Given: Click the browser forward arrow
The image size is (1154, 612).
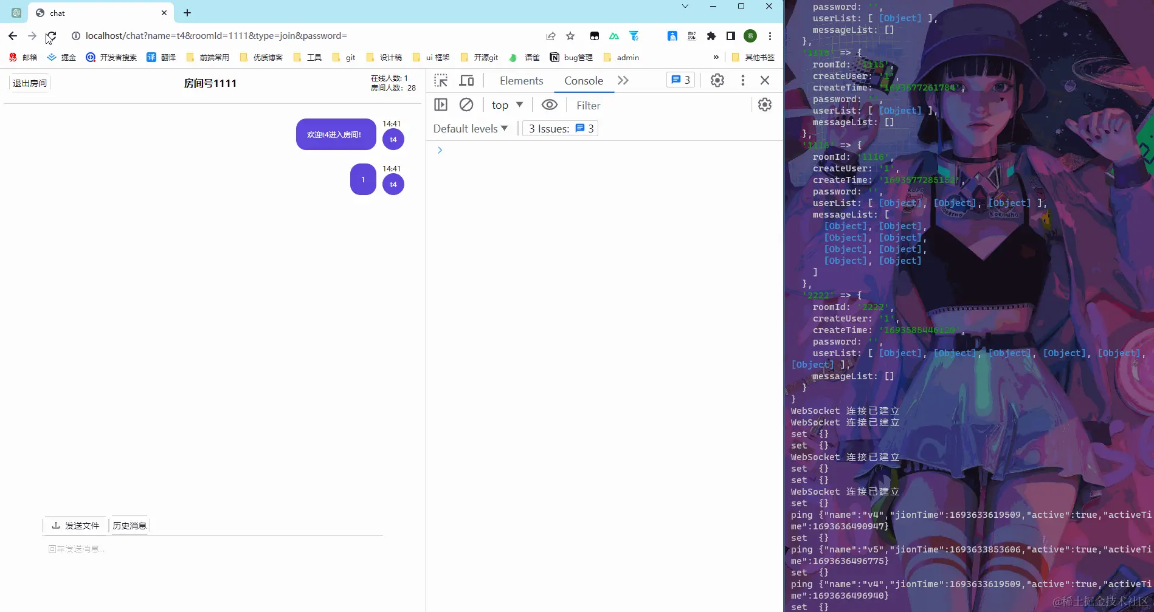Looking at the screenshot, I should coord(32,36).
